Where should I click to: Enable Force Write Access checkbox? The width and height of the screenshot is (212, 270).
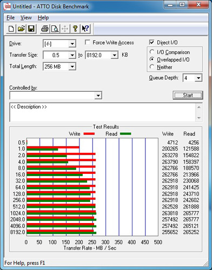click(x=88, y=43)
